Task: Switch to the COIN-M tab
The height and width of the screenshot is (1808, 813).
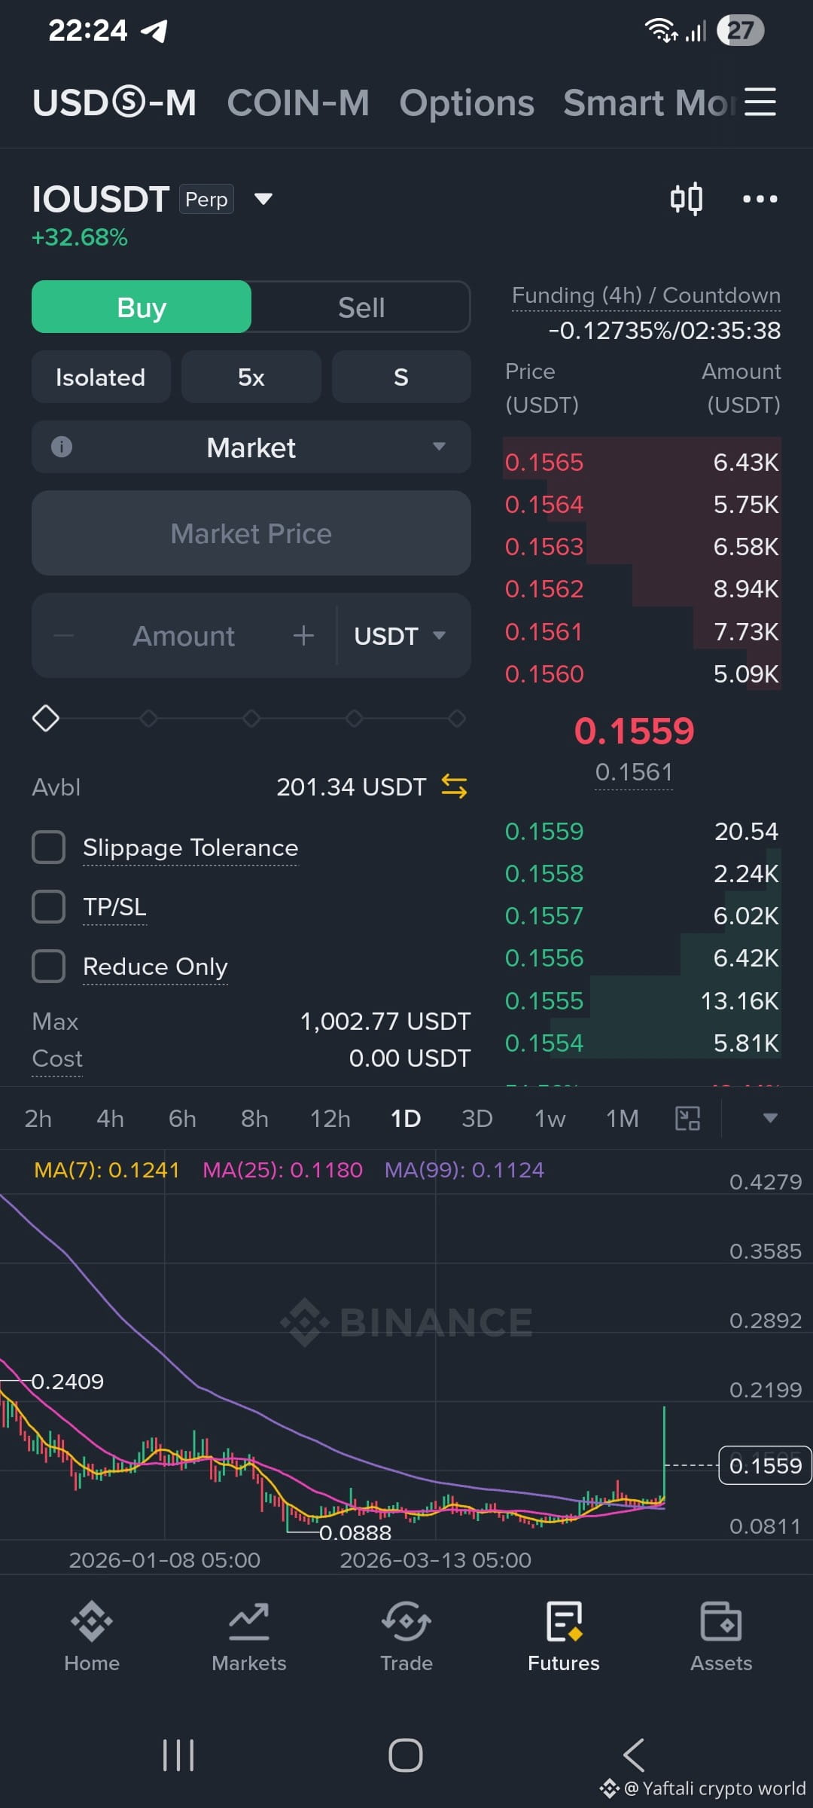Action: (x=298, y=102)
